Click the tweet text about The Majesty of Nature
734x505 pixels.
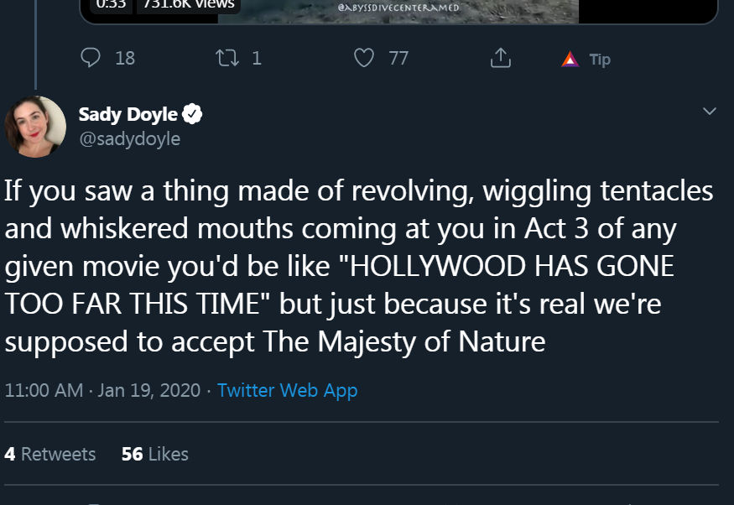[359, 266]
